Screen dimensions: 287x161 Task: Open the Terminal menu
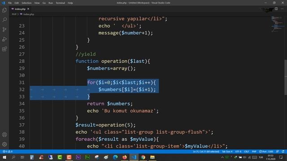click(61, 3)
